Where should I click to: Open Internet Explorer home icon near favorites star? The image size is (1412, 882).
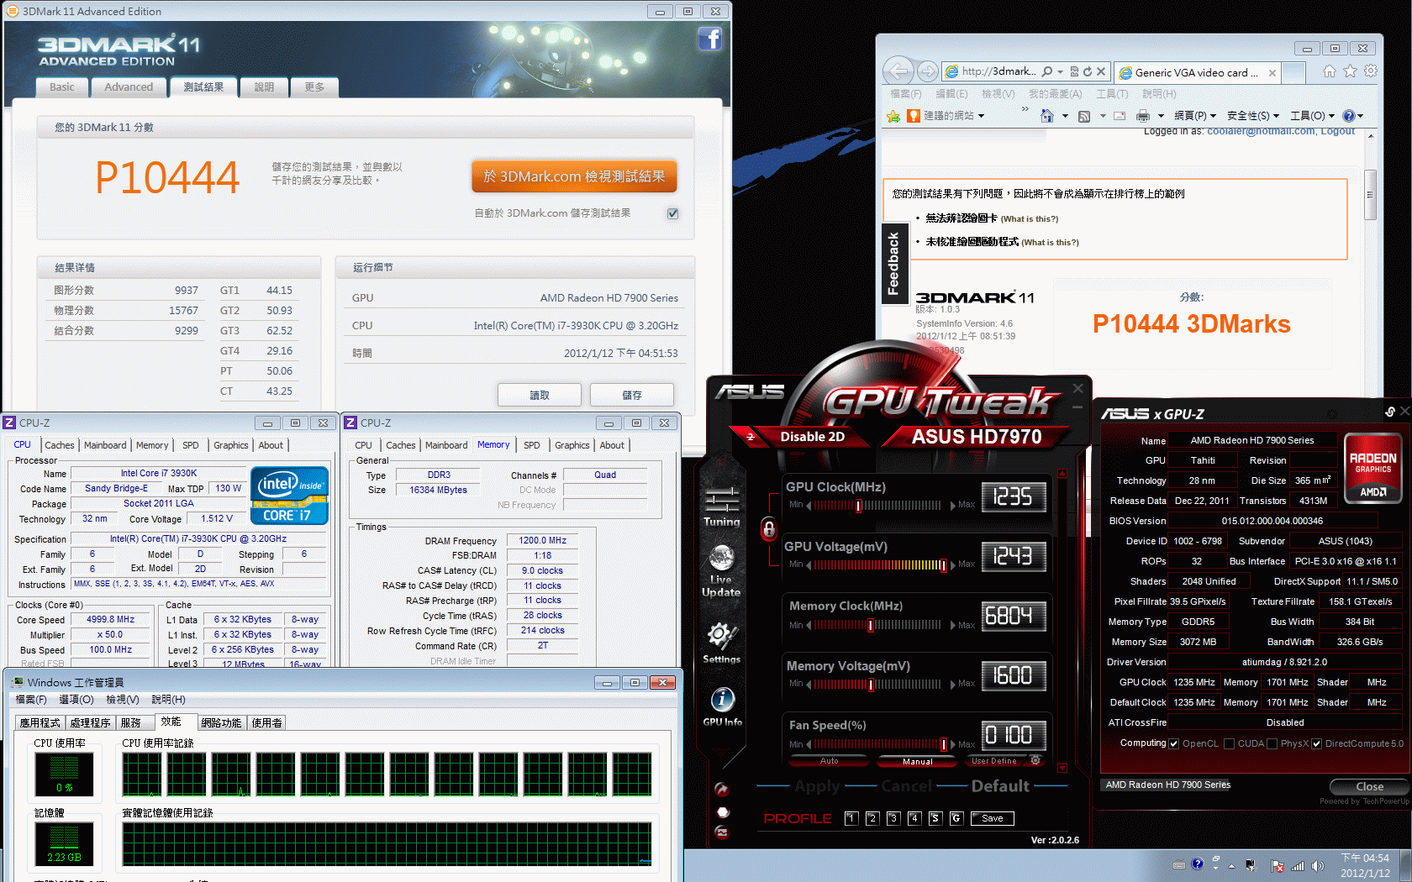[x=1329, y=71]
